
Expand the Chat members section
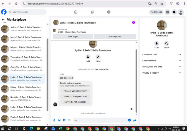tap(162, 61)
